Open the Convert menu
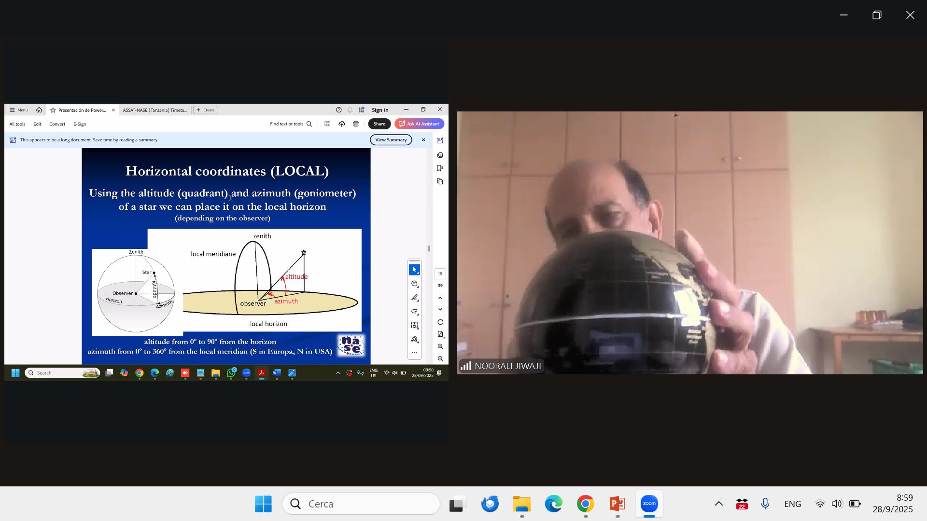 (x=57, y=124)
